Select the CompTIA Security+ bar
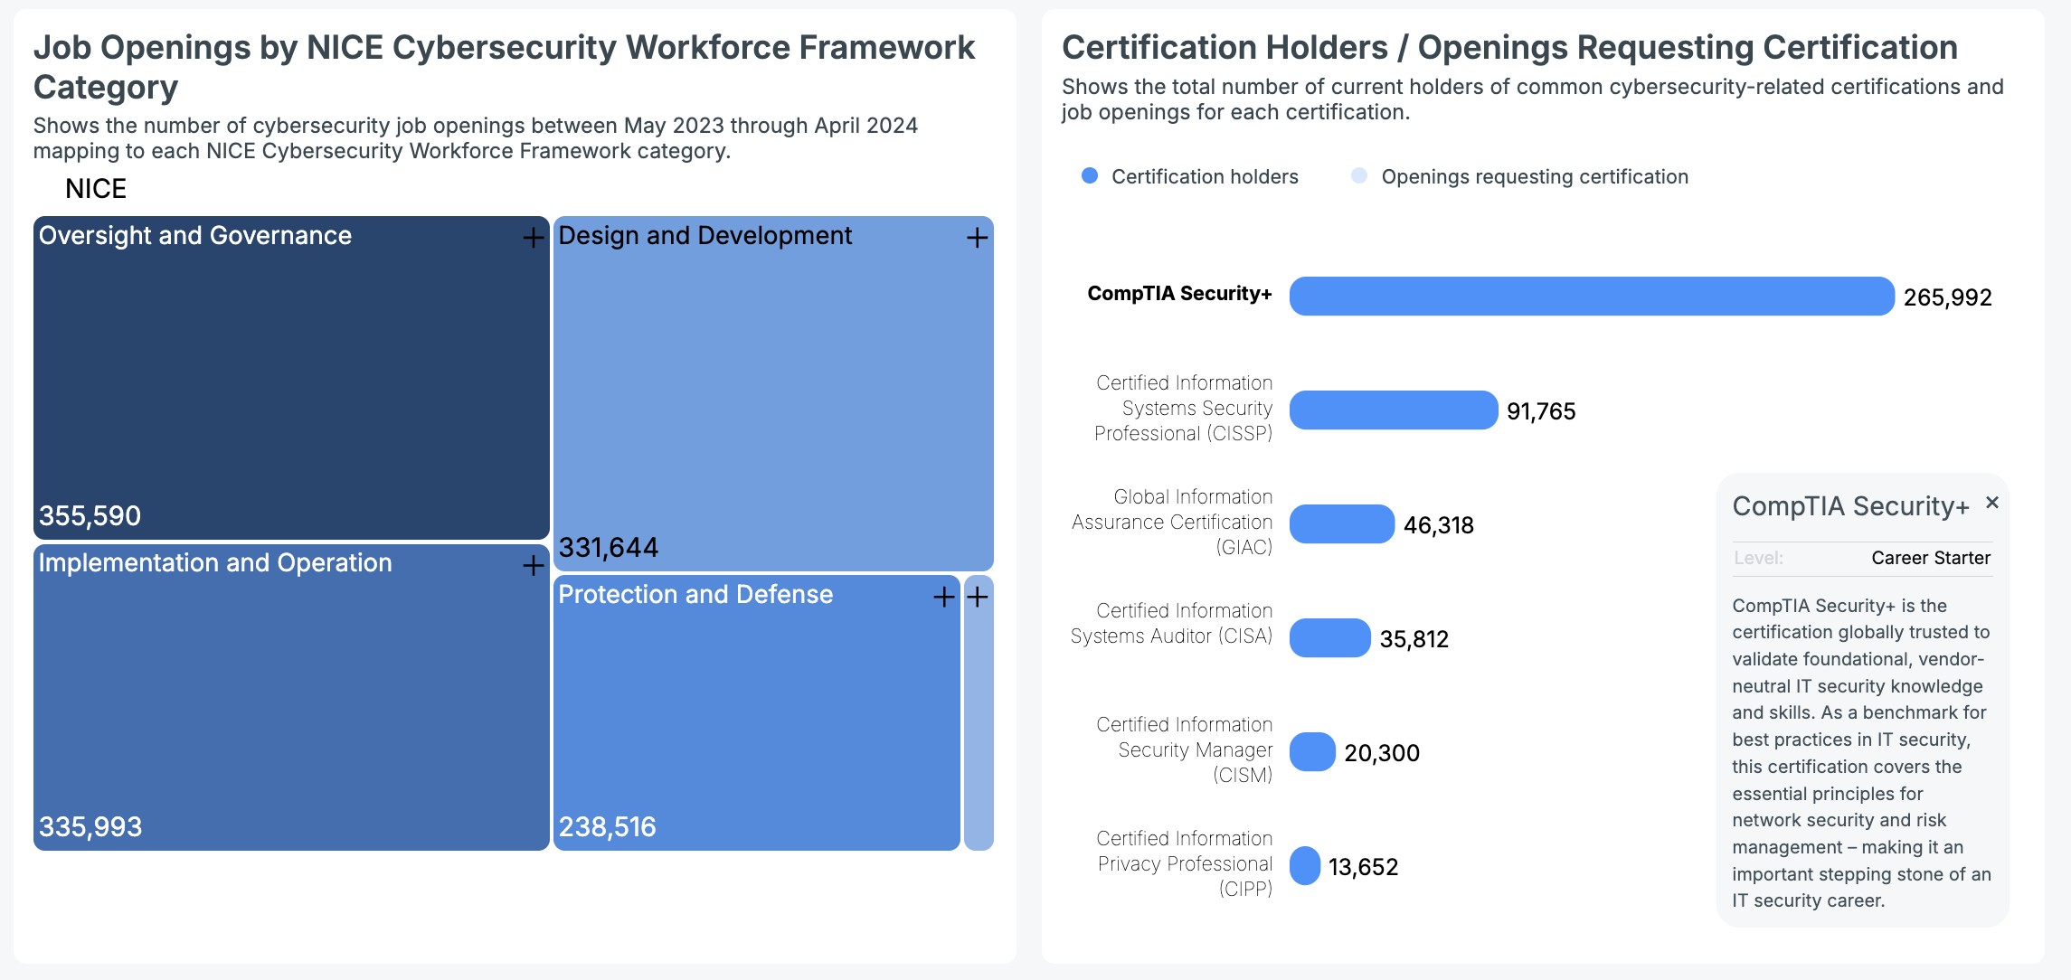2071x980 pixels. (1592, 297)
